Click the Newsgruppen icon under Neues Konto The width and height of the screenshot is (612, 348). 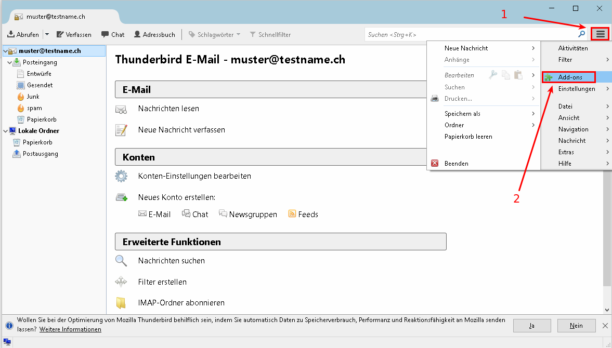[x=223, y=213]
